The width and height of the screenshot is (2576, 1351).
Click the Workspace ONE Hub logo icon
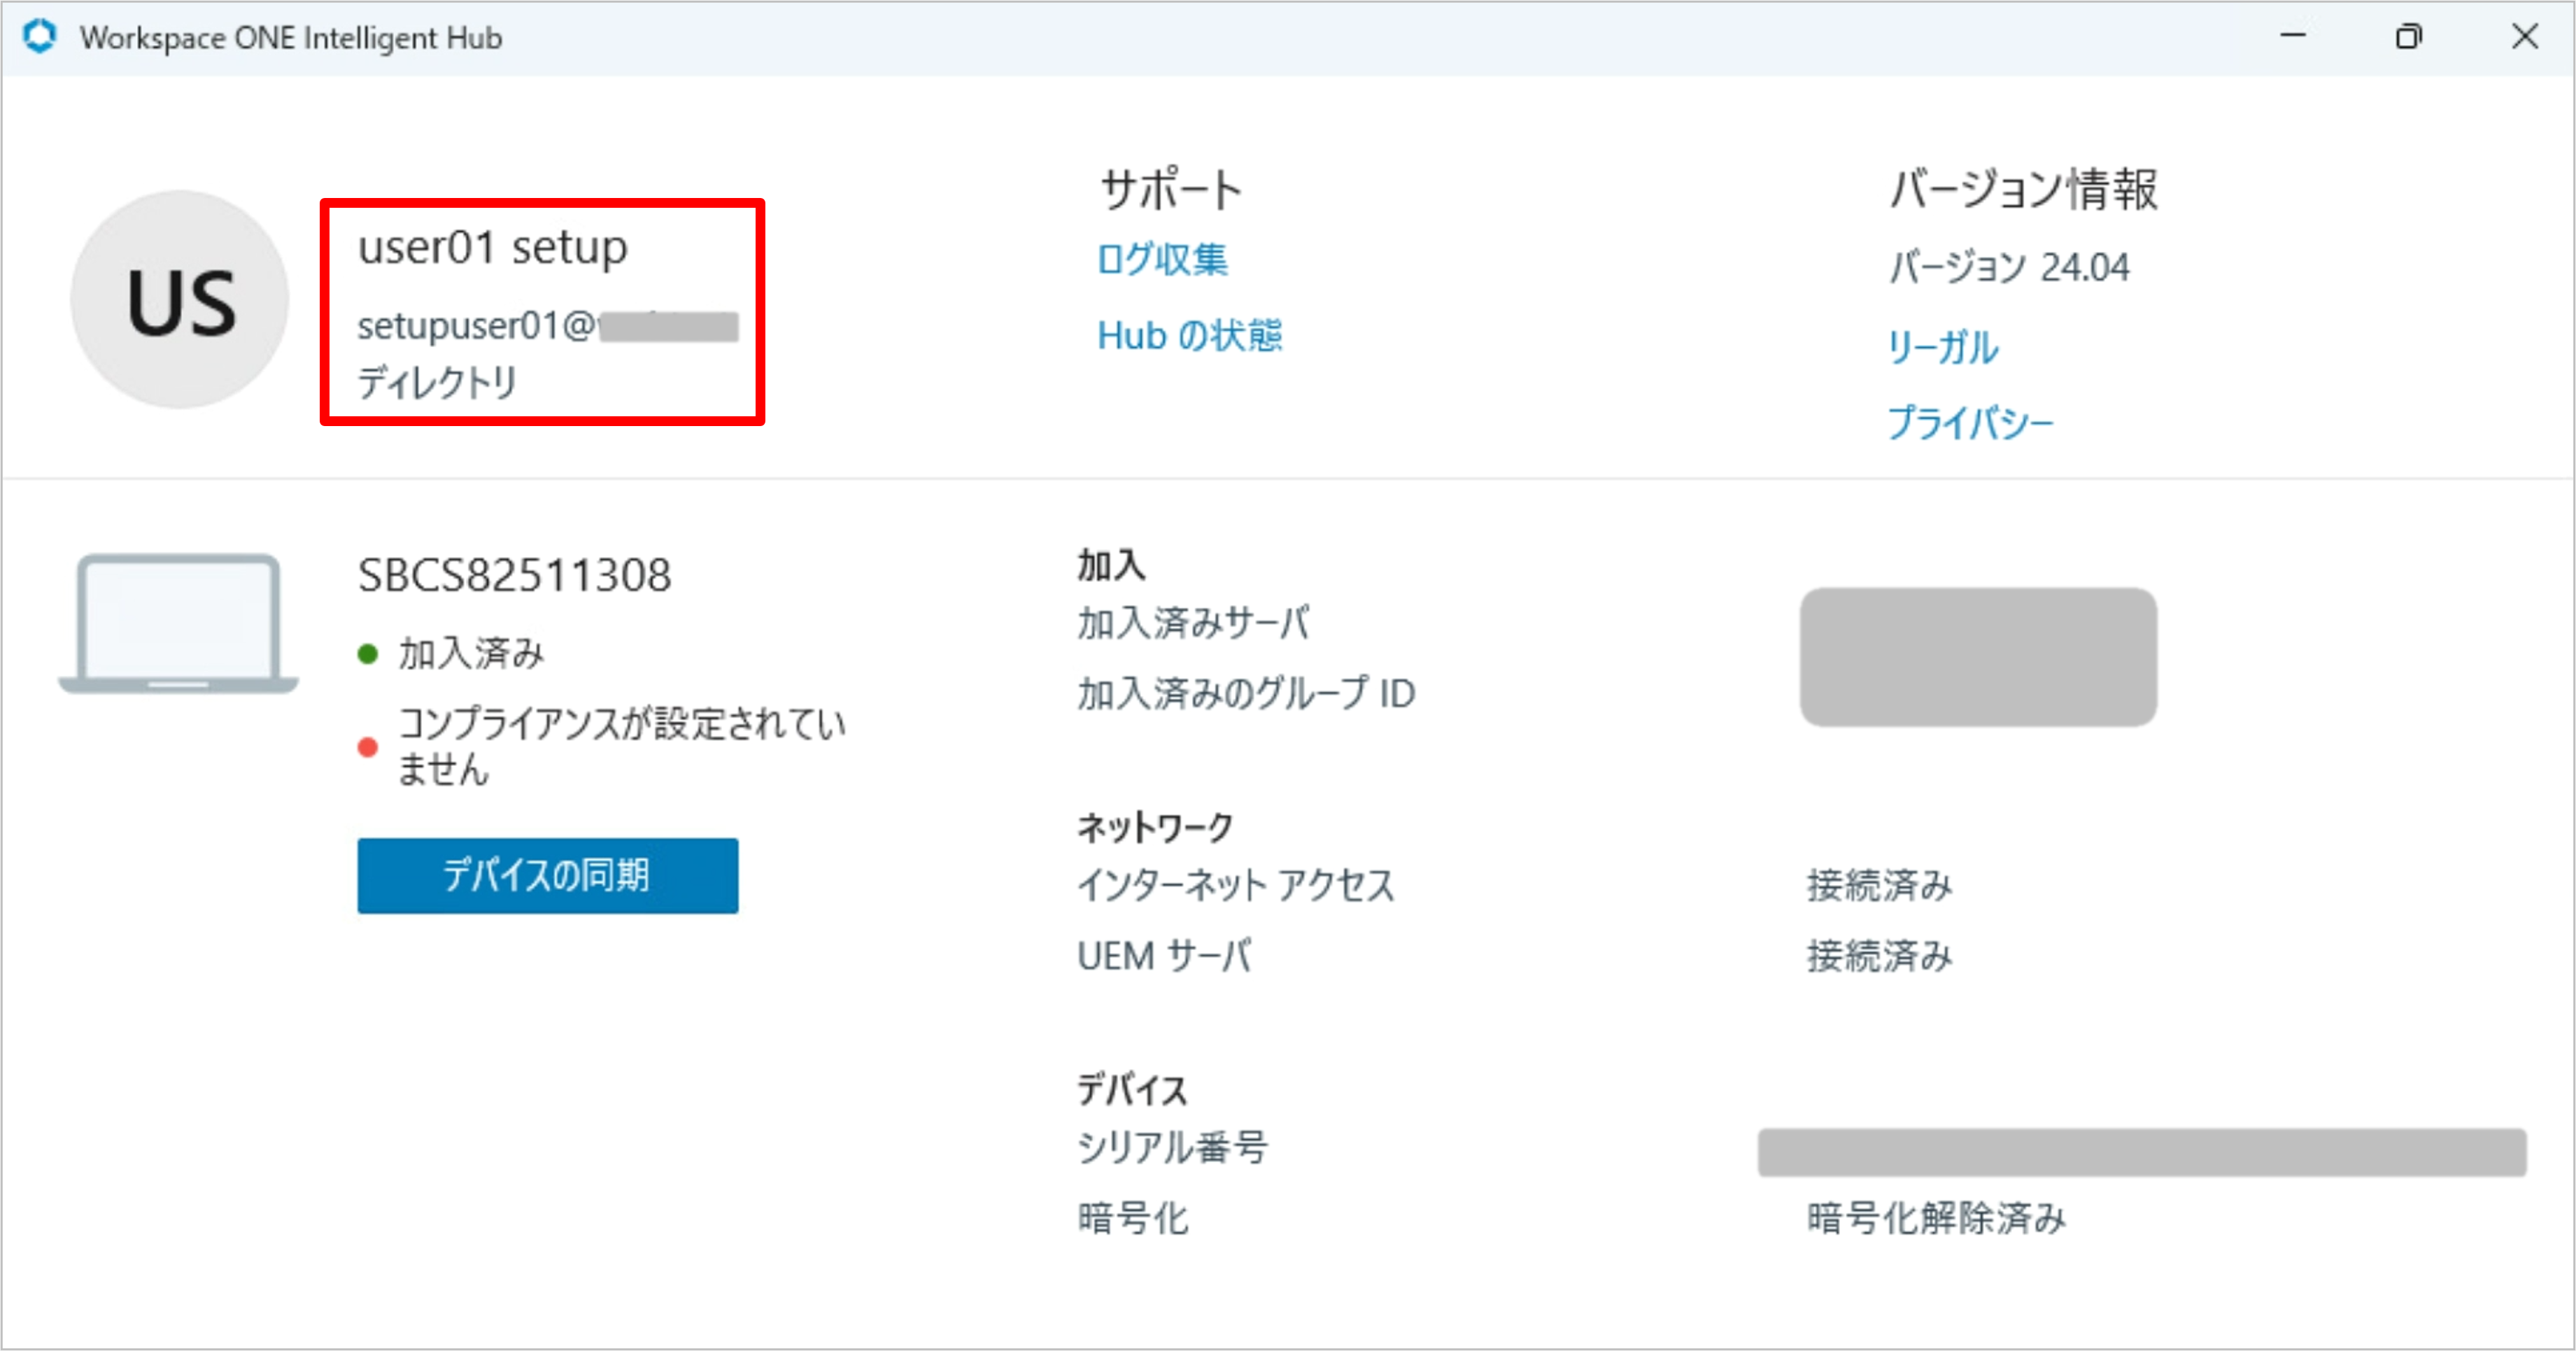40,37
